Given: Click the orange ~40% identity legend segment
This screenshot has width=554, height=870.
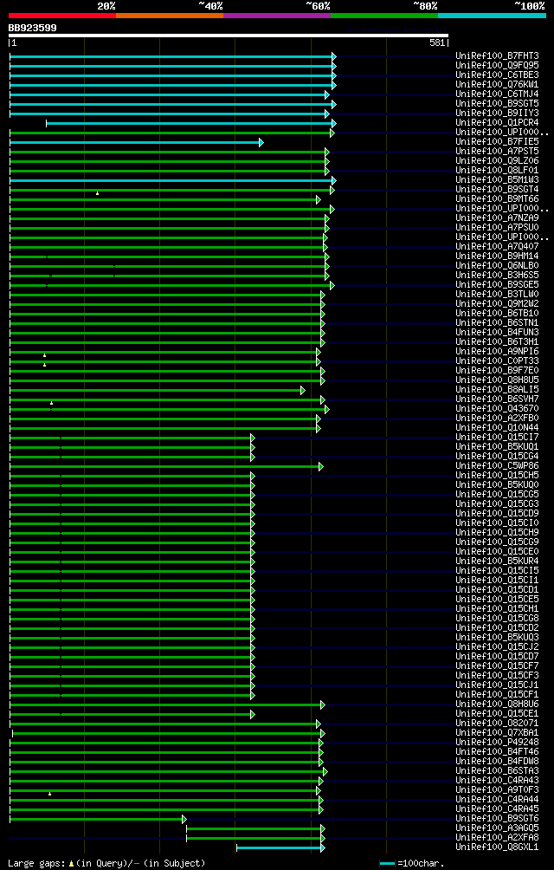Looking at the screenshot, I should 170,16.
